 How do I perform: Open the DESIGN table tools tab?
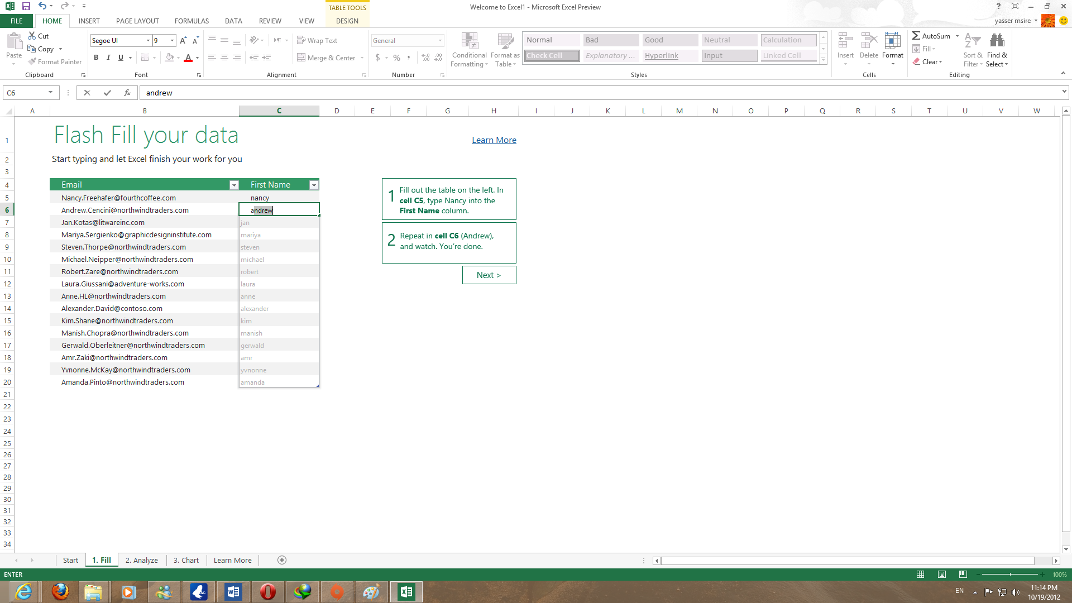[347, 21]
